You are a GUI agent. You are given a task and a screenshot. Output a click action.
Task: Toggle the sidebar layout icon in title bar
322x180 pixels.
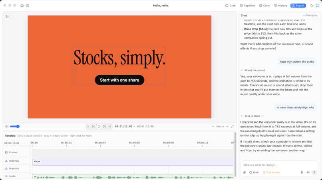(x=28, y=6)
